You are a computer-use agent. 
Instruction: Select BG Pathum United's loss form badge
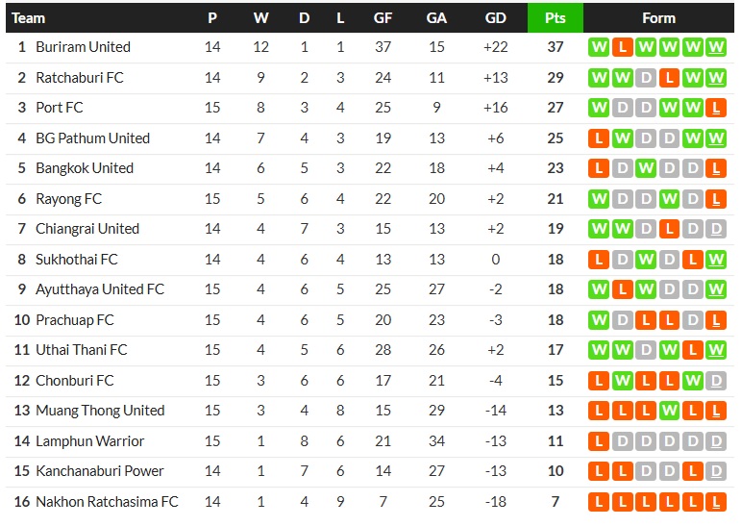click(599, 138)
